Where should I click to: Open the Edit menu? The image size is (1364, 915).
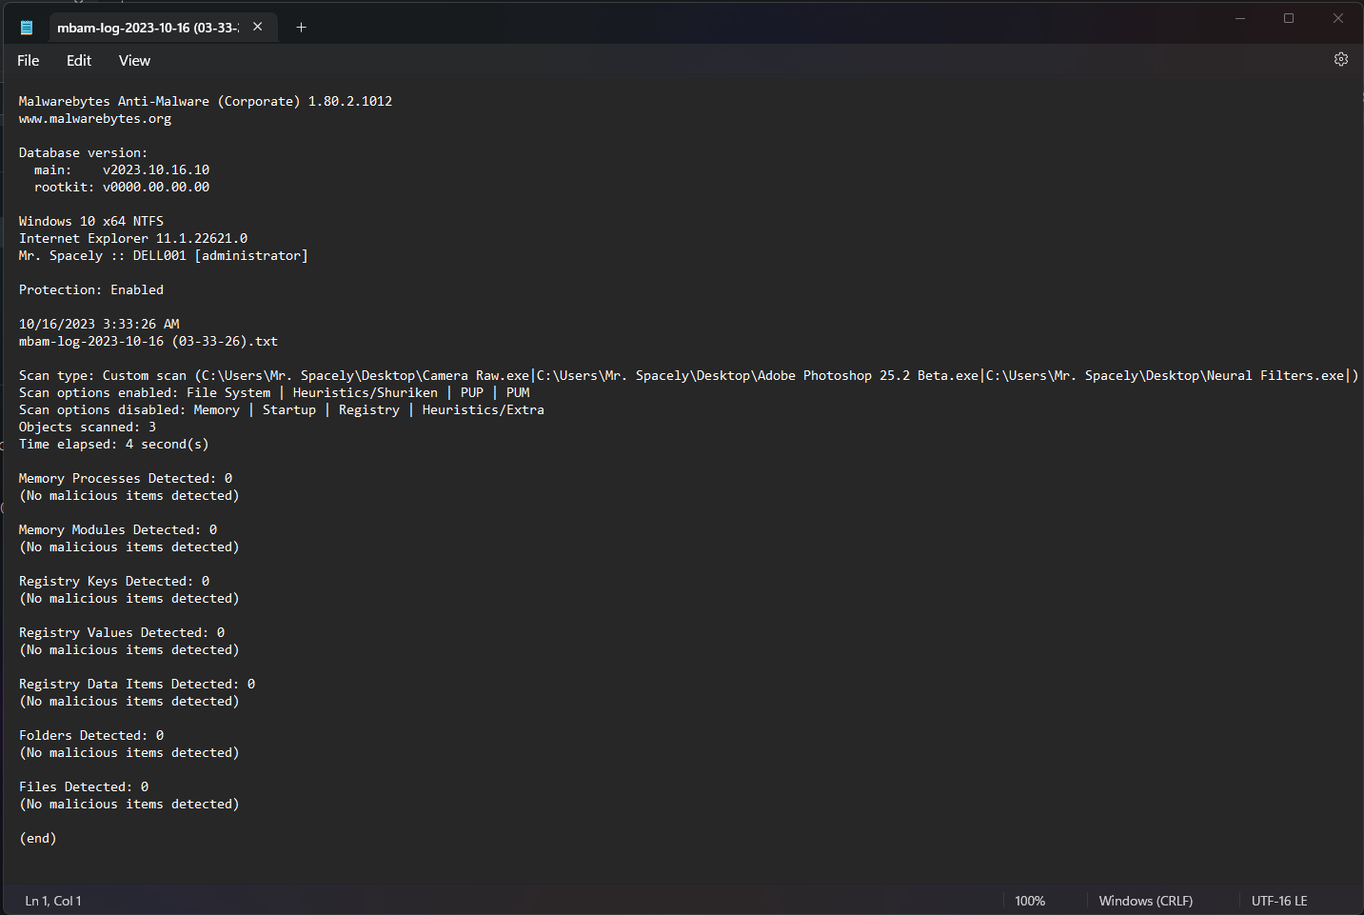click(x=79, y=60)
